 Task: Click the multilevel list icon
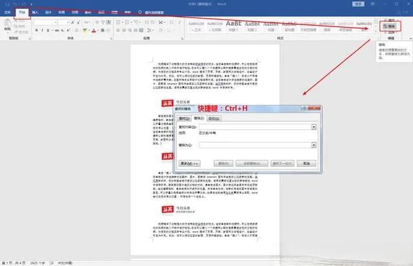(x=136, y=23)
